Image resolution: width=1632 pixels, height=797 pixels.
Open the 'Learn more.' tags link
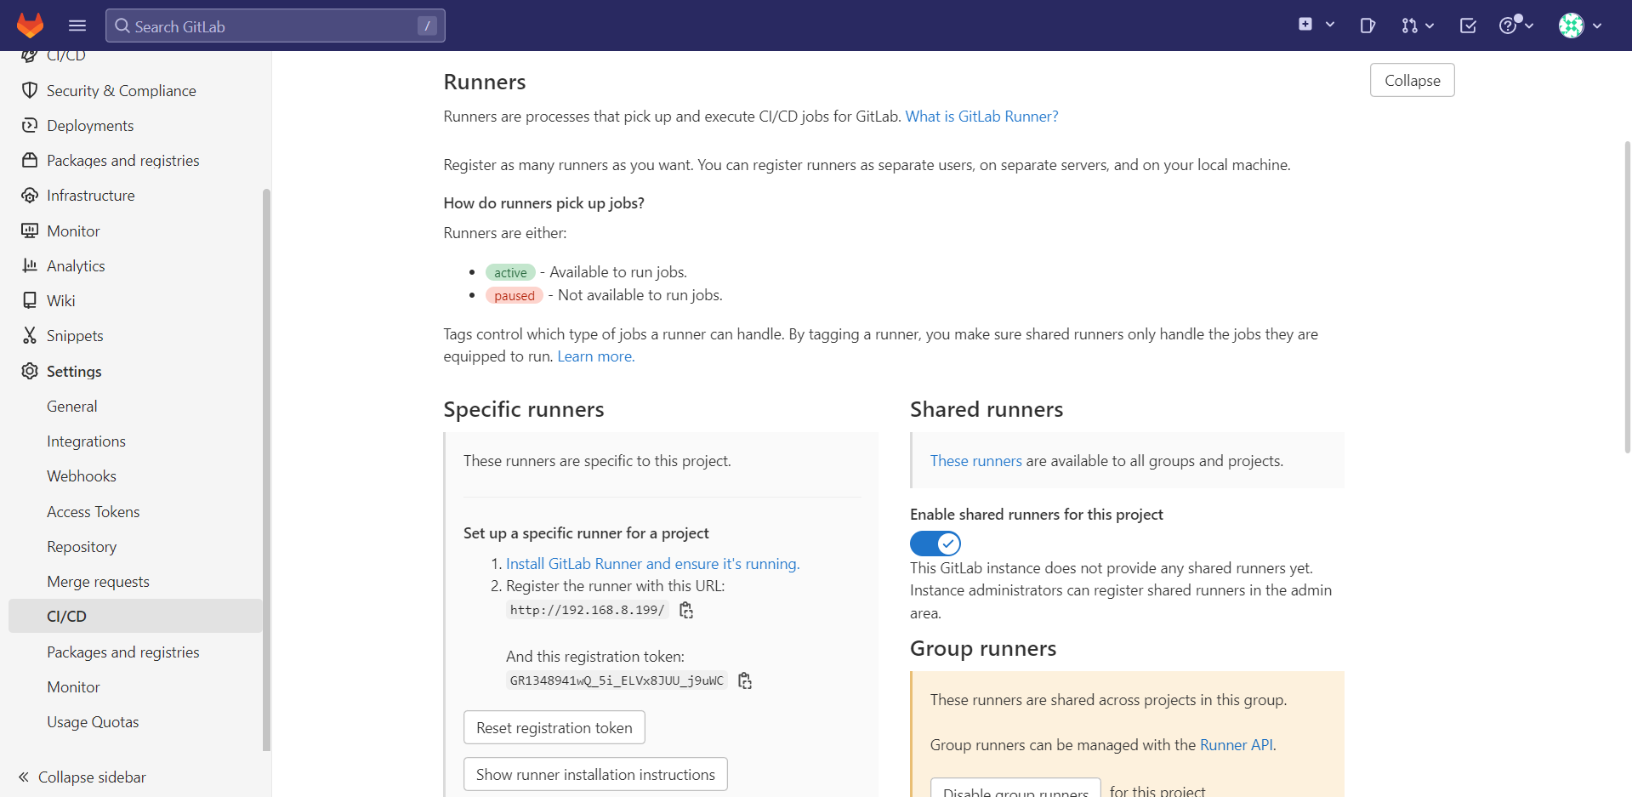coord(596,356)
